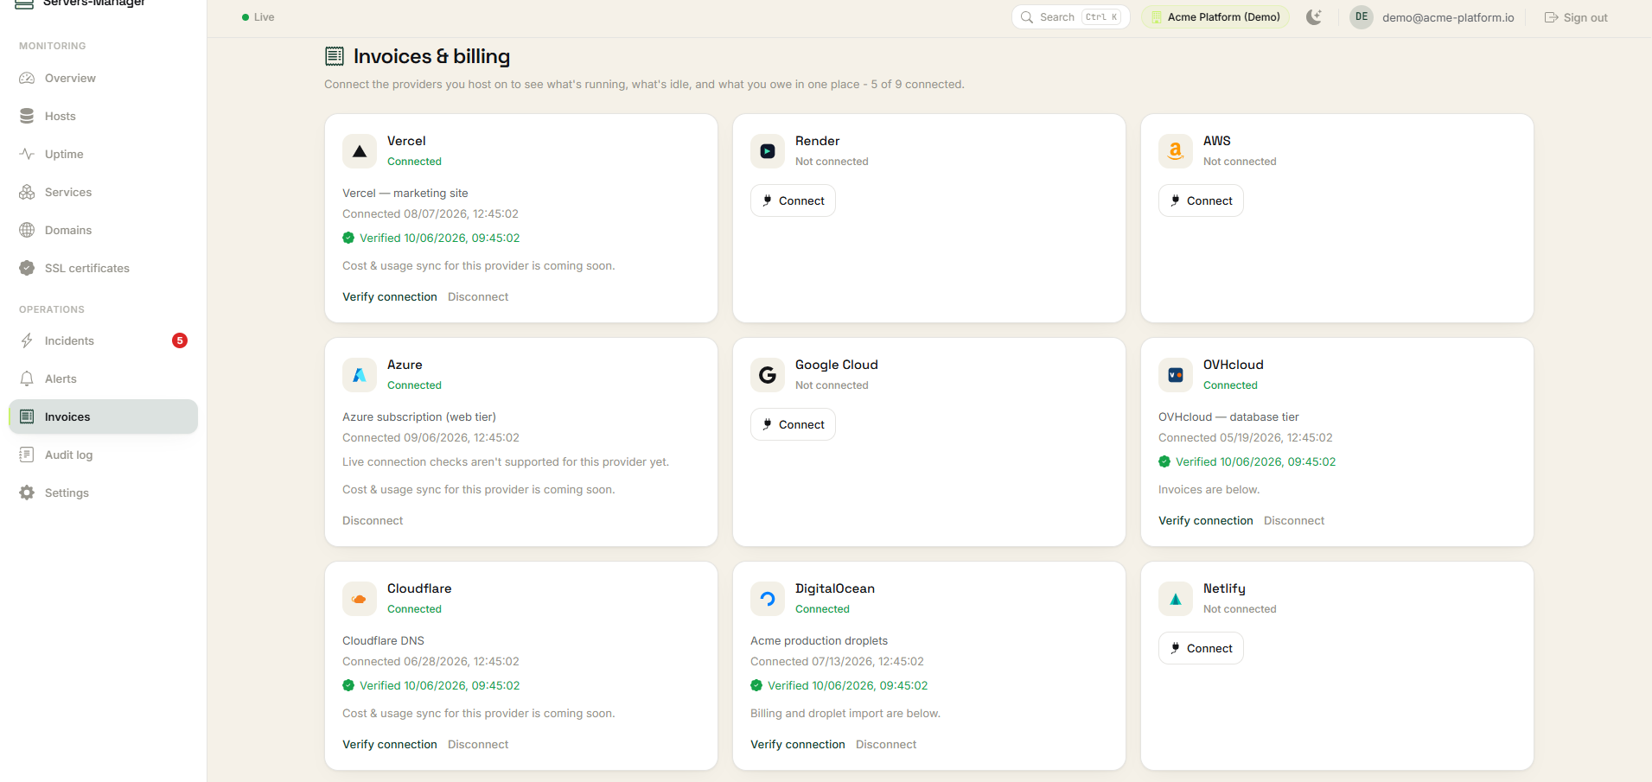Click the OVHcloud provider logo
The image size is (1652, 782).
click(1176, 375)
